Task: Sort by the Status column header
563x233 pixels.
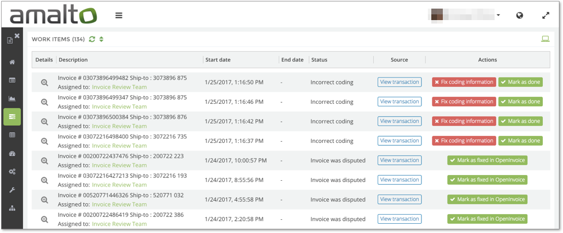Action: pos(319,60)
